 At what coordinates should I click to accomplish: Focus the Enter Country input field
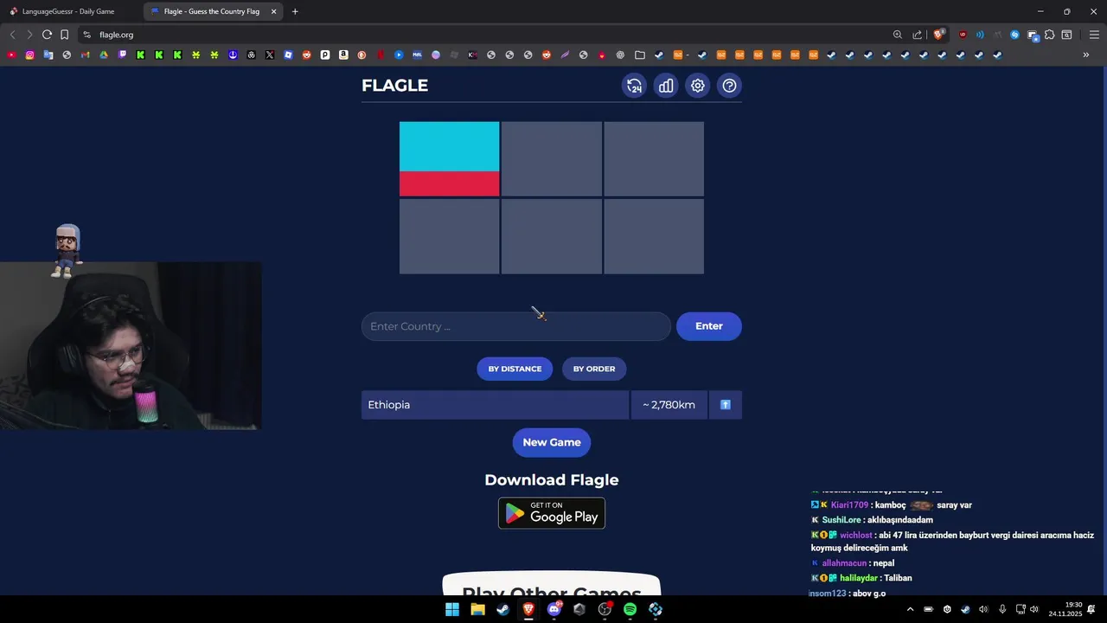pyautogui.click(x=516, y=326)
